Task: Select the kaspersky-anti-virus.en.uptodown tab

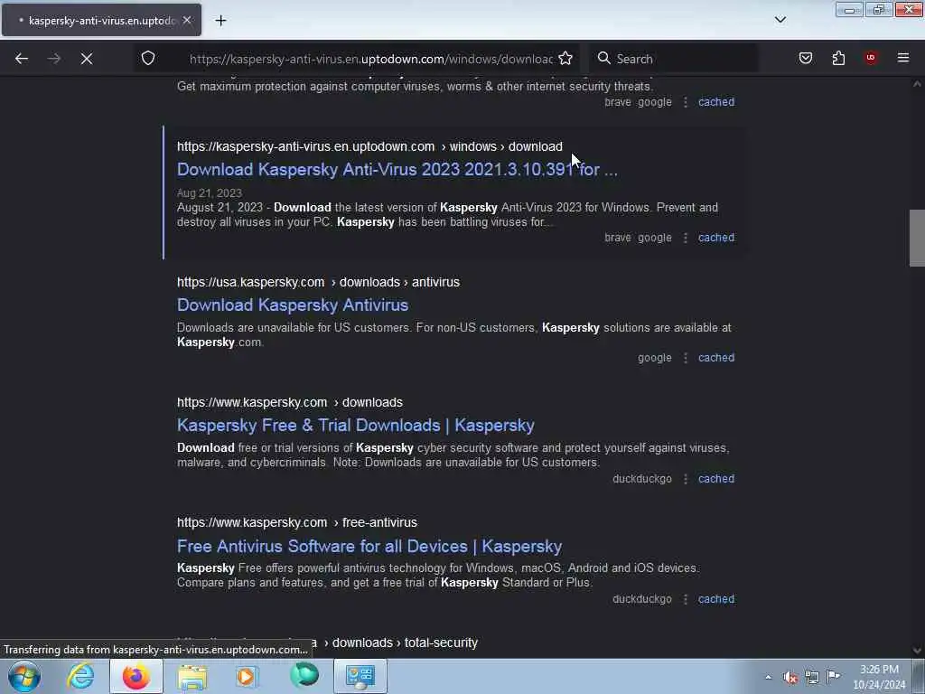Action: coord(101,20)
